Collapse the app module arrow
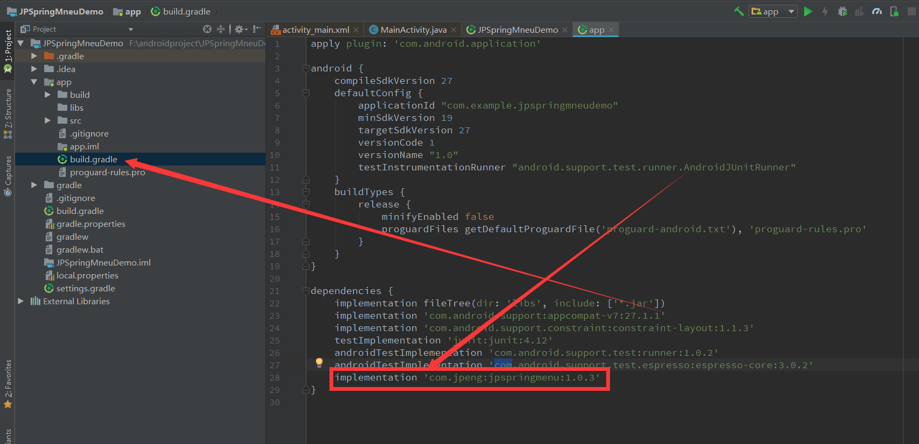 pos(34,82)
